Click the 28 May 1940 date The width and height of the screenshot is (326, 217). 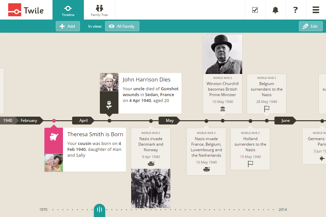(x=267, y=102)
